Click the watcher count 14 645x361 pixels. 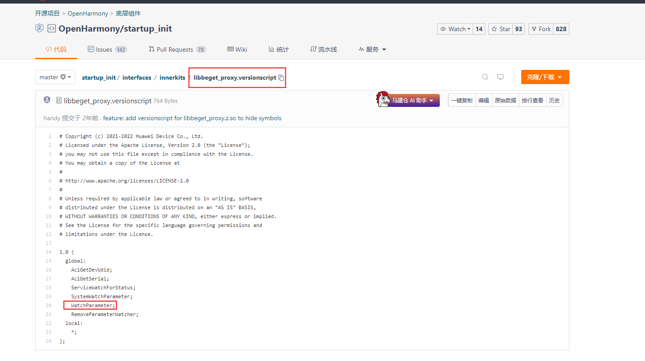tap(479, 29)
